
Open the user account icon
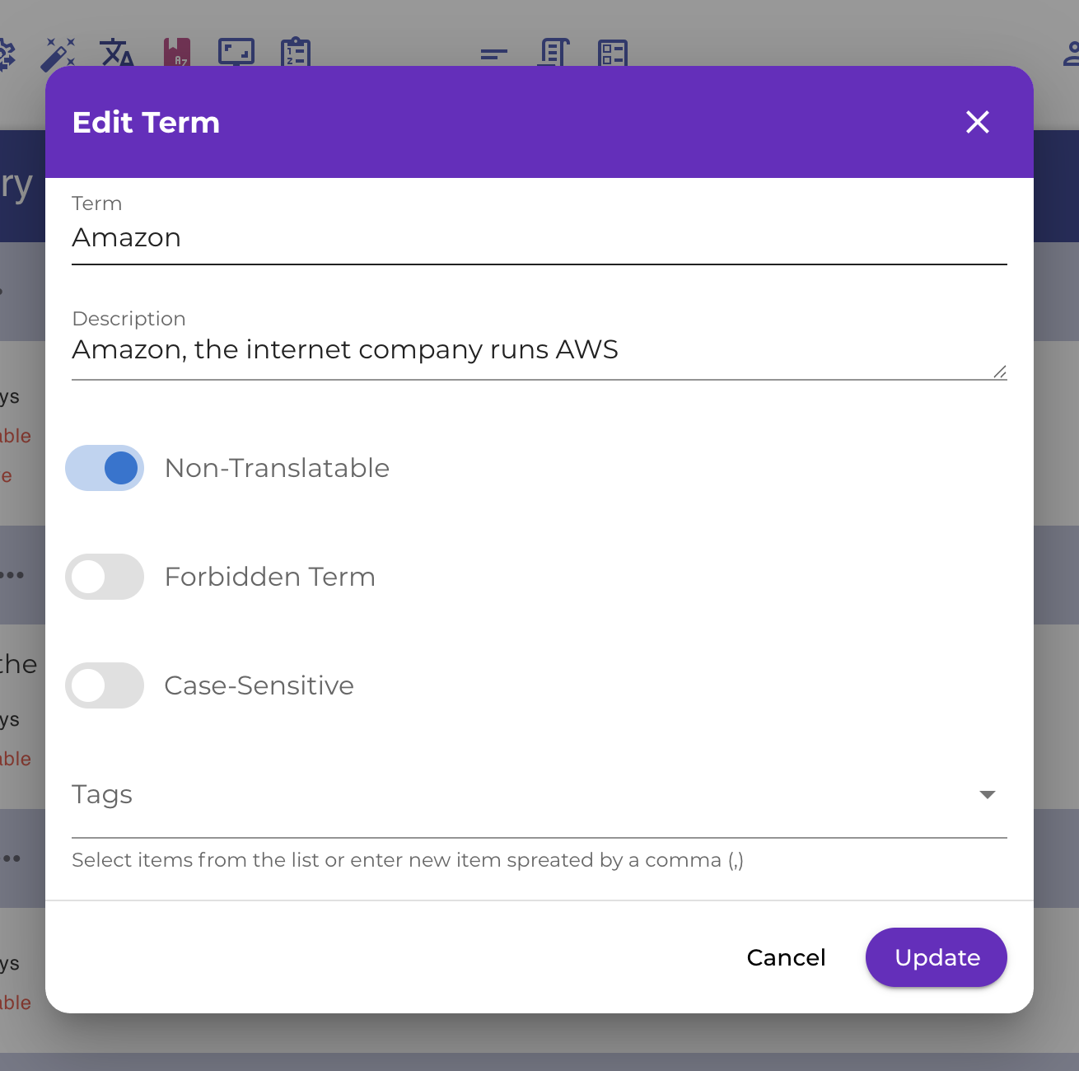pos(1070,54)
